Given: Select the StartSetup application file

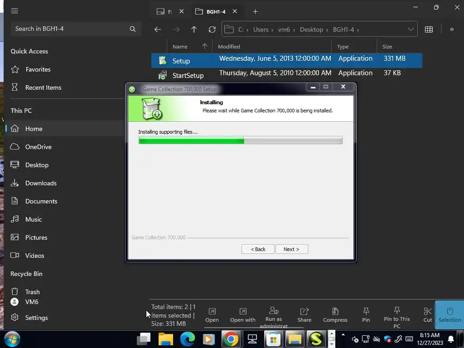Looking at the screenshot, I should (x=286, y=75).
